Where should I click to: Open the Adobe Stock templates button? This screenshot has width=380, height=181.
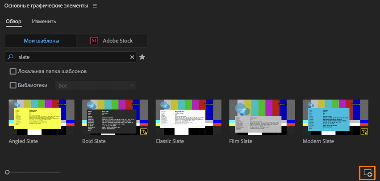(x=112, y=41)
